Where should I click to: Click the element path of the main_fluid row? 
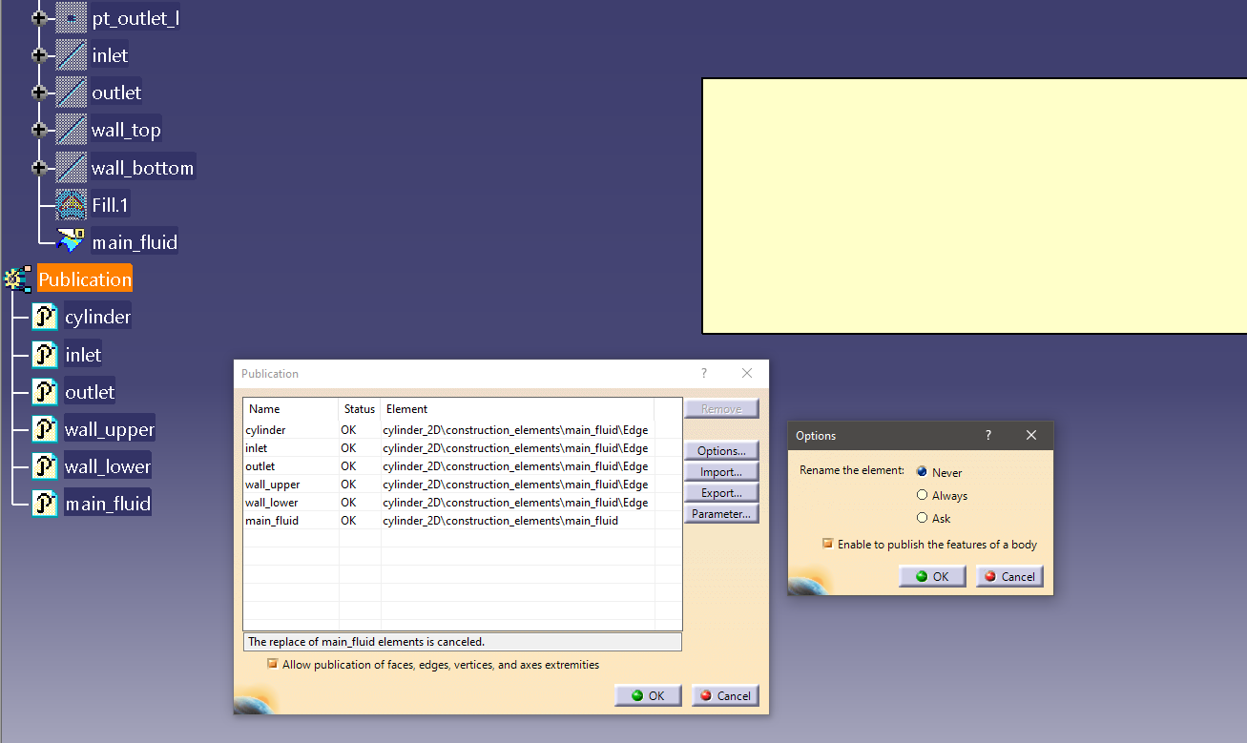coord(500,521)
